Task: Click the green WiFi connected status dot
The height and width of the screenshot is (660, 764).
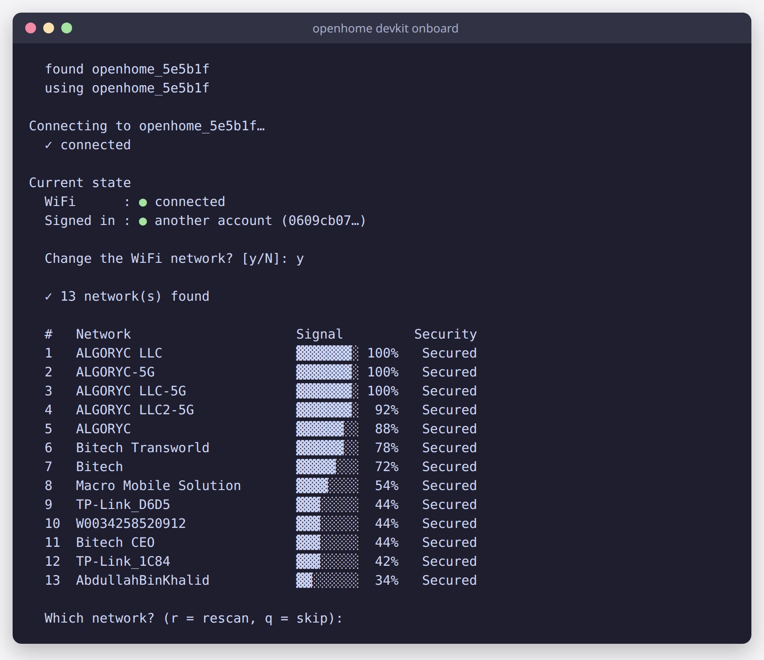Action: click(x=143, y=202)
